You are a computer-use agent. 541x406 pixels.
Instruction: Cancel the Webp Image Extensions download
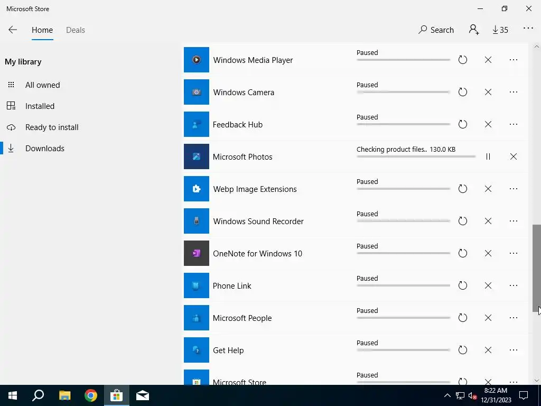488,189
